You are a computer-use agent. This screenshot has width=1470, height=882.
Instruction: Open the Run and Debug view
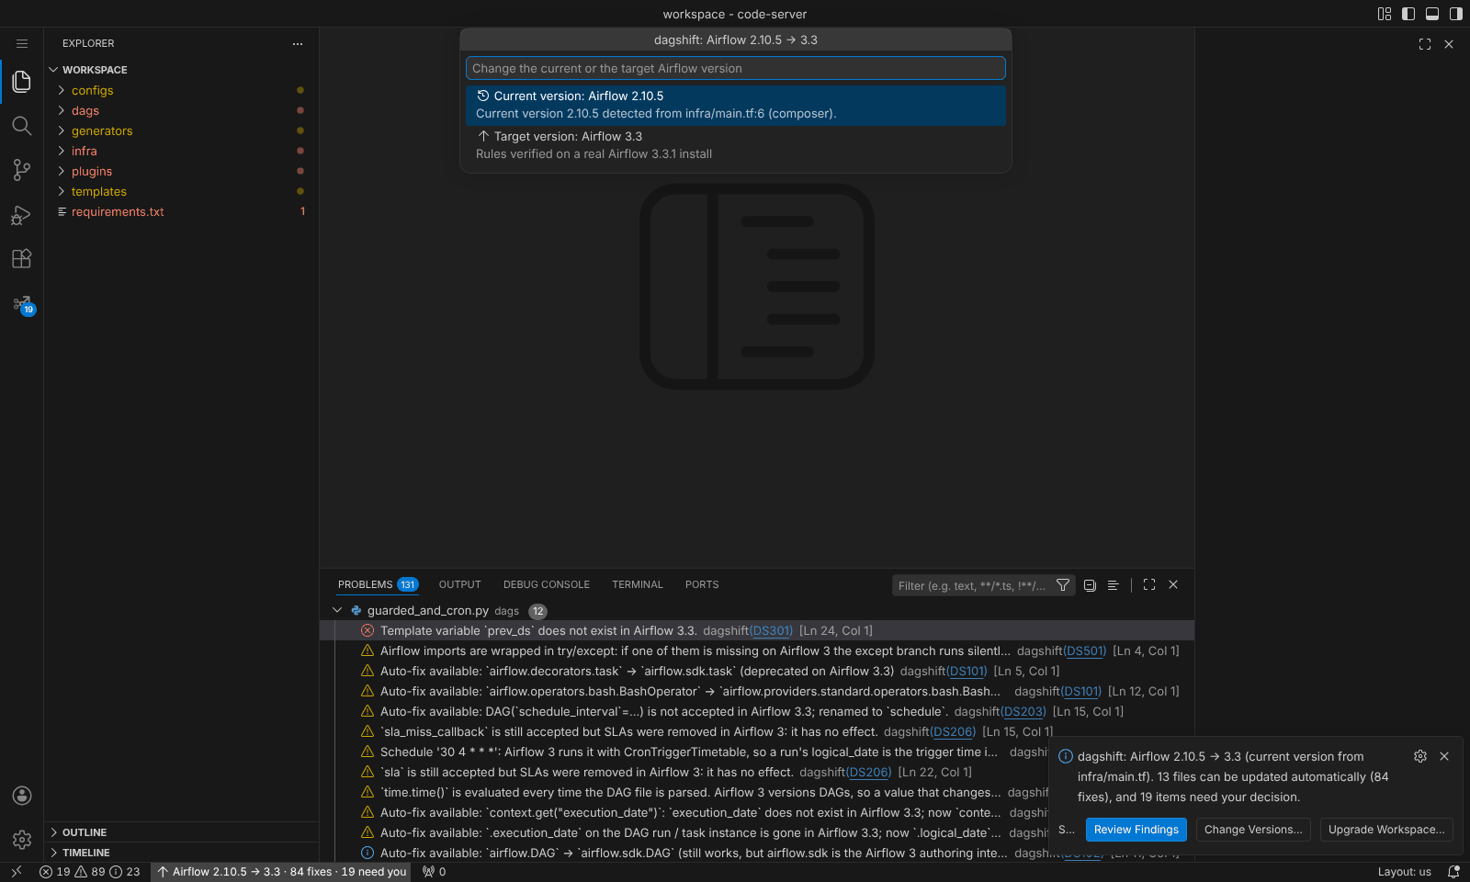[22, 215]
